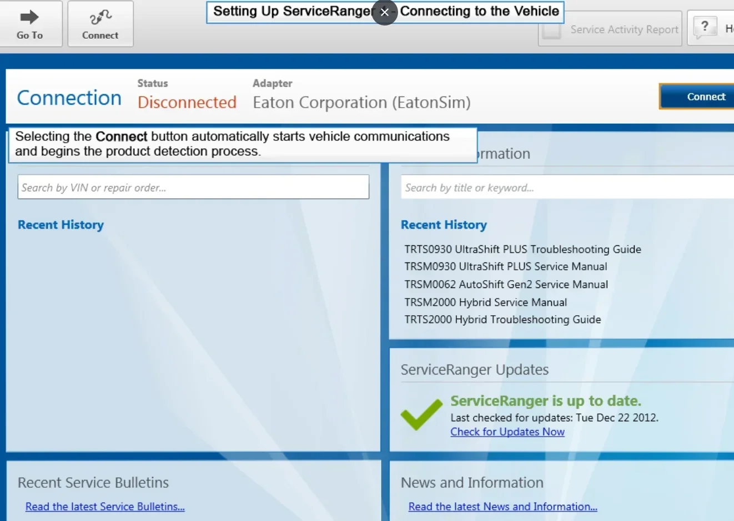The image size is (734, 521).
Task: Click the green up-to-date checkmark icon
Action: (x=421, y=414)
